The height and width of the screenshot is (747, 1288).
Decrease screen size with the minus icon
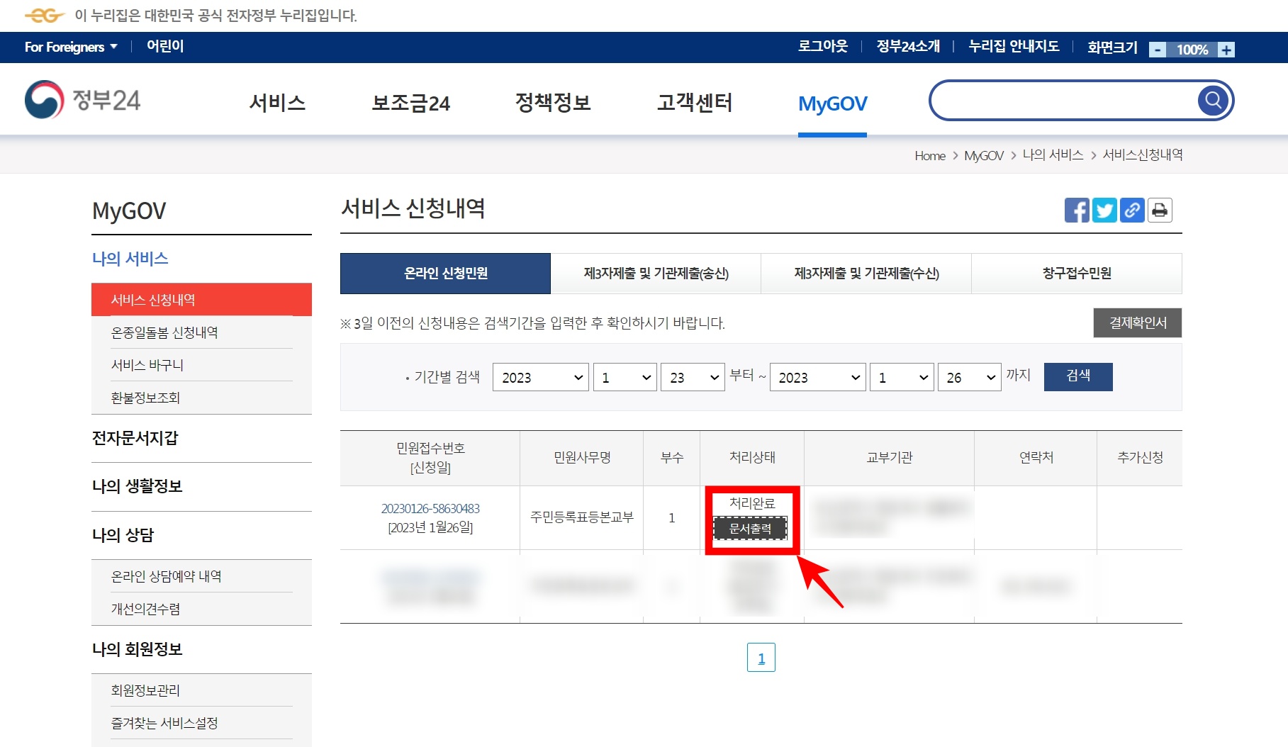(1157, 50)
